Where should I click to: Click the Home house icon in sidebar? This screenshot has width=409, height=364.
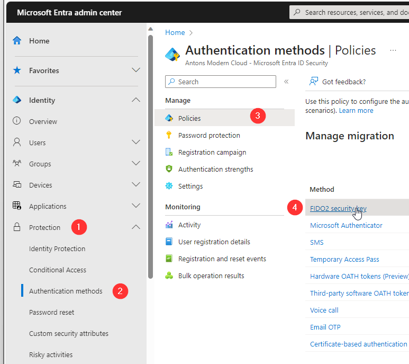17,40
